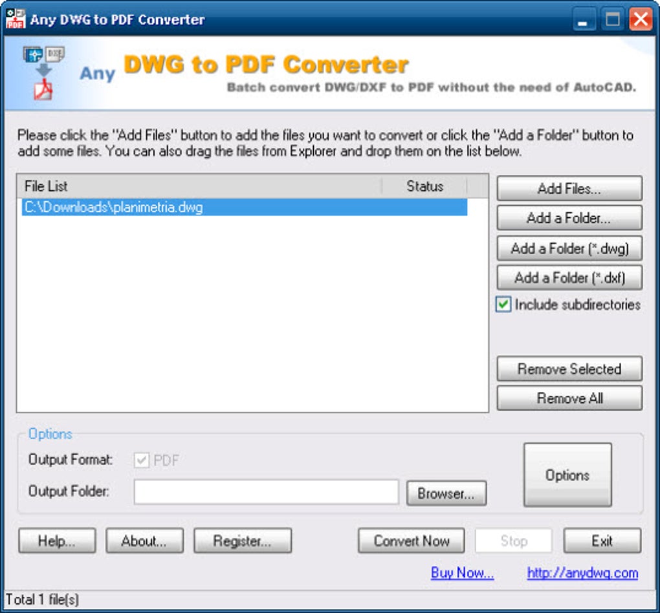Click the PDF output format checkbox
This screenshot has width=660, height=613.
tap(142, 460)
